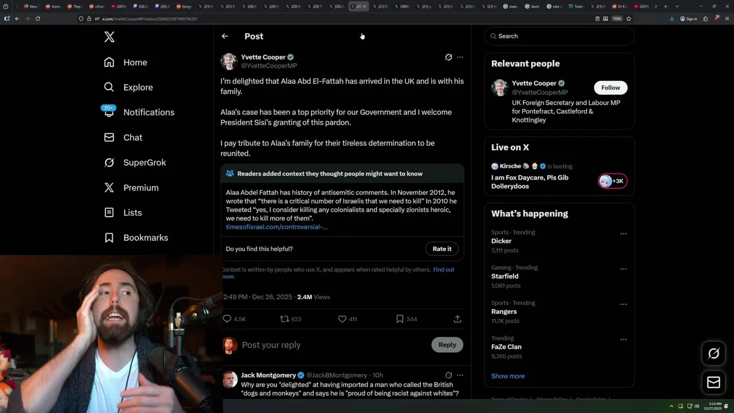The width and height of the screenshot is (734, 413).
Task: Click the +3K listeners avatar badge
Action: tap(612, 181)
